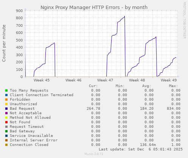This screenshot has height=158, width=188.
Task: Click the Week 48 peak of the line
Action: [x=156, y=37]
